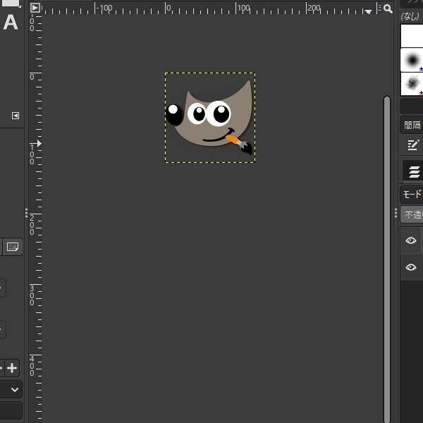Switch to the Layers stack tab icon
Viewport: 423px width, 423px height.
point(414,171)
